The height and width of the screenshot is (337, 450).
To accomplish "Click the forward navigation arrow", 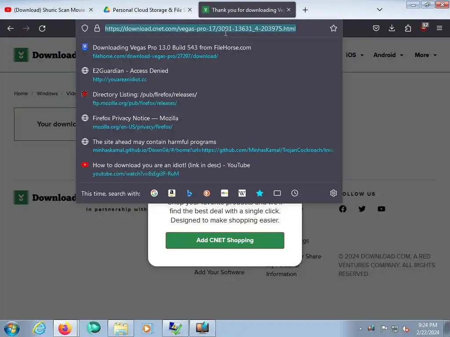I will pos(26,29).
